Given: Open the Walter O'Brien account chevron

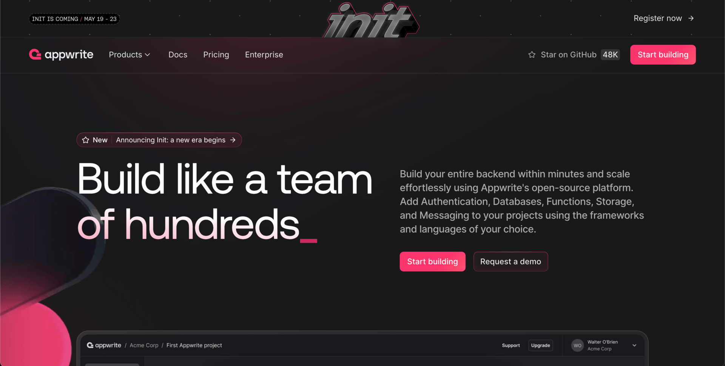Looking at the screenshot, I should (634, 345).
